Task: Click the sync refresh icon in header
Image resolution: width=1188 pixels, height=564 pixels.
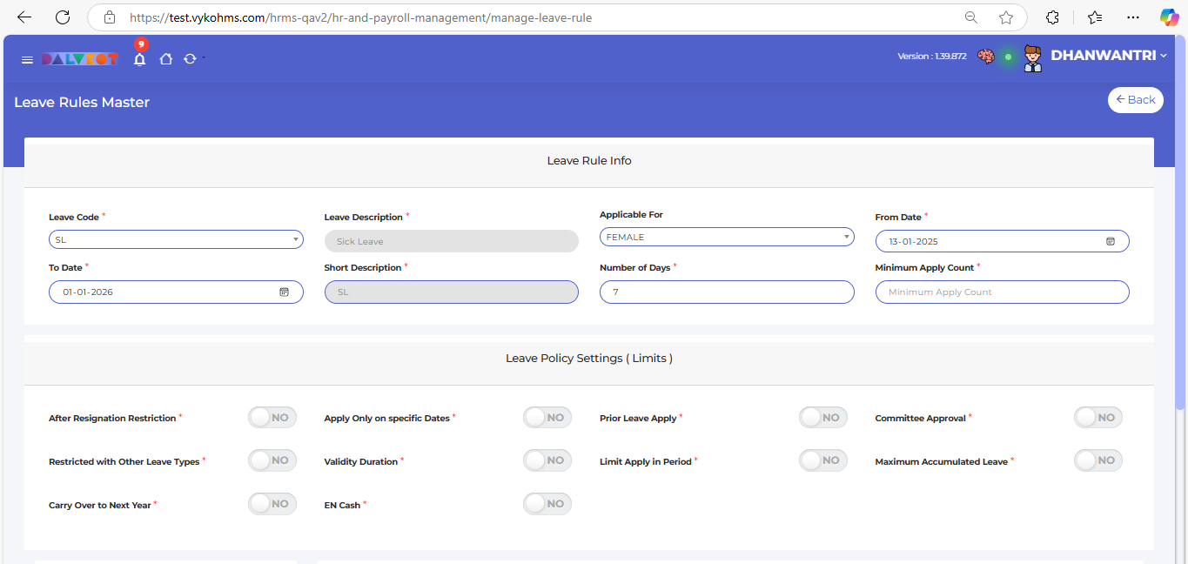Action: tap(190, 59)
